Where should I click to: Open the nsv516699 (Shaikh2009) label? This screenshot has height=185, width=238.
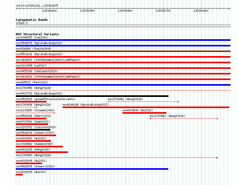coord(34,49)
